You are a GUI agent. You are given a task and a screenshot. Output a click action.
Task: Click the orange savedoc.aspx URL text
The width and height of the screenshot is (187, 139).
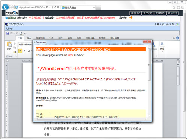(73, 50)
